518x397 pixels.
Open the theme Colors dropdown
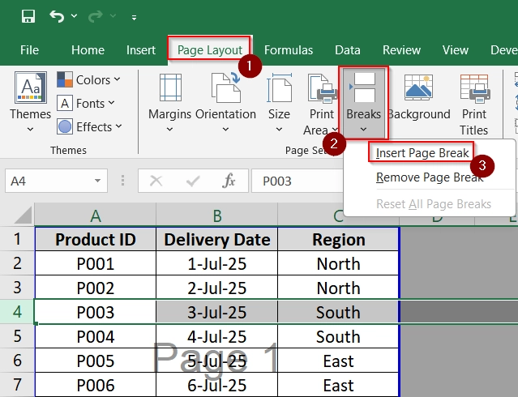pyautogui.click(x=88, y=80)
